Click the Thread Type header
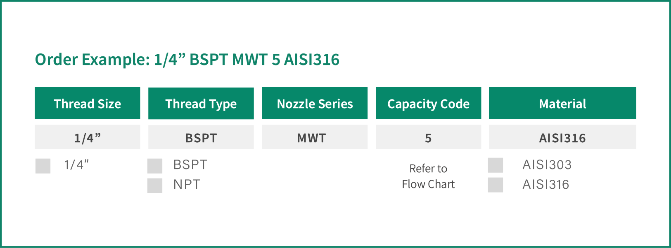 coord(201,103)
